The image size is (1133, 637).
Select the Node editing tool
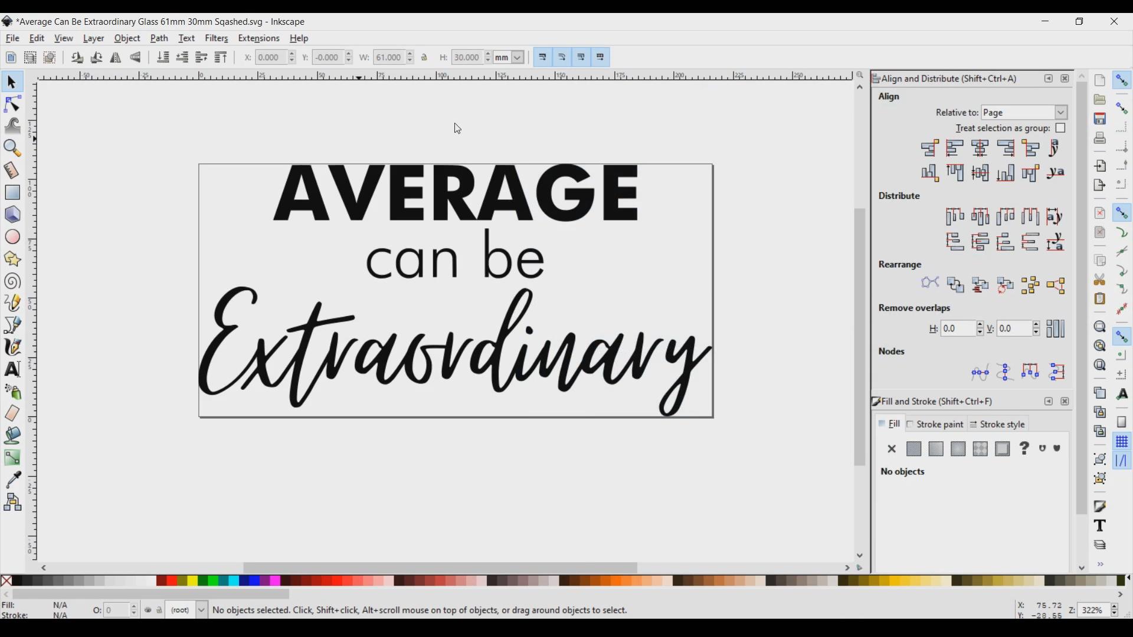point(12,104)
